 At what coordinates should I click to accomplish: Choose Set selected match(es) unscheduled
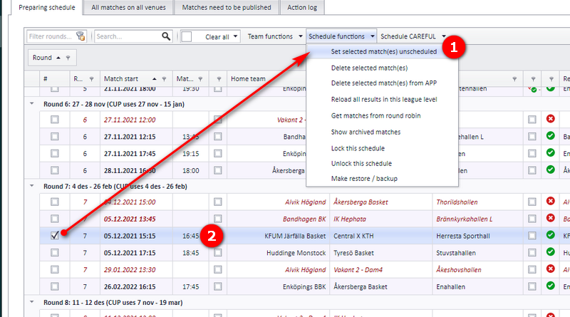click(x=382, y=51)
